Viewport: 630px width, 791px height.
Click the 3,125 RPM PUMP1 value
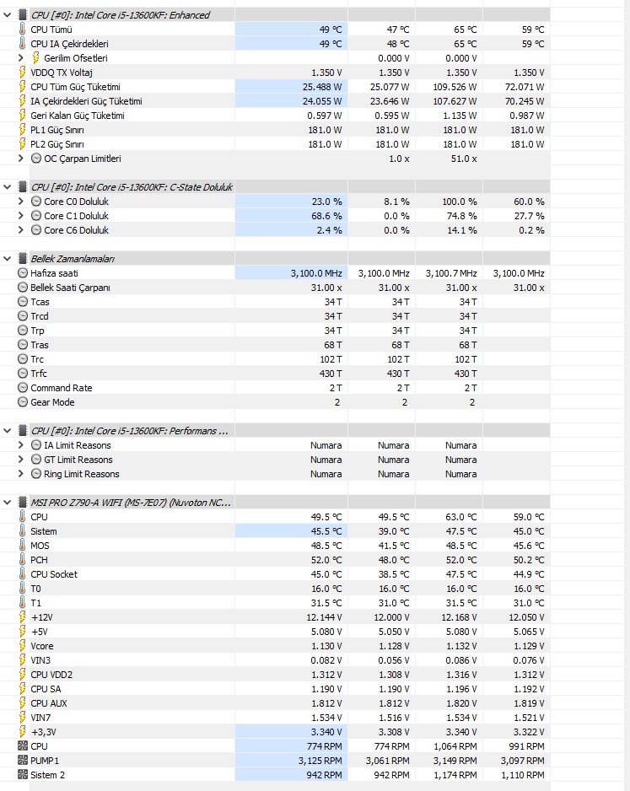click(x=320, y=761)
